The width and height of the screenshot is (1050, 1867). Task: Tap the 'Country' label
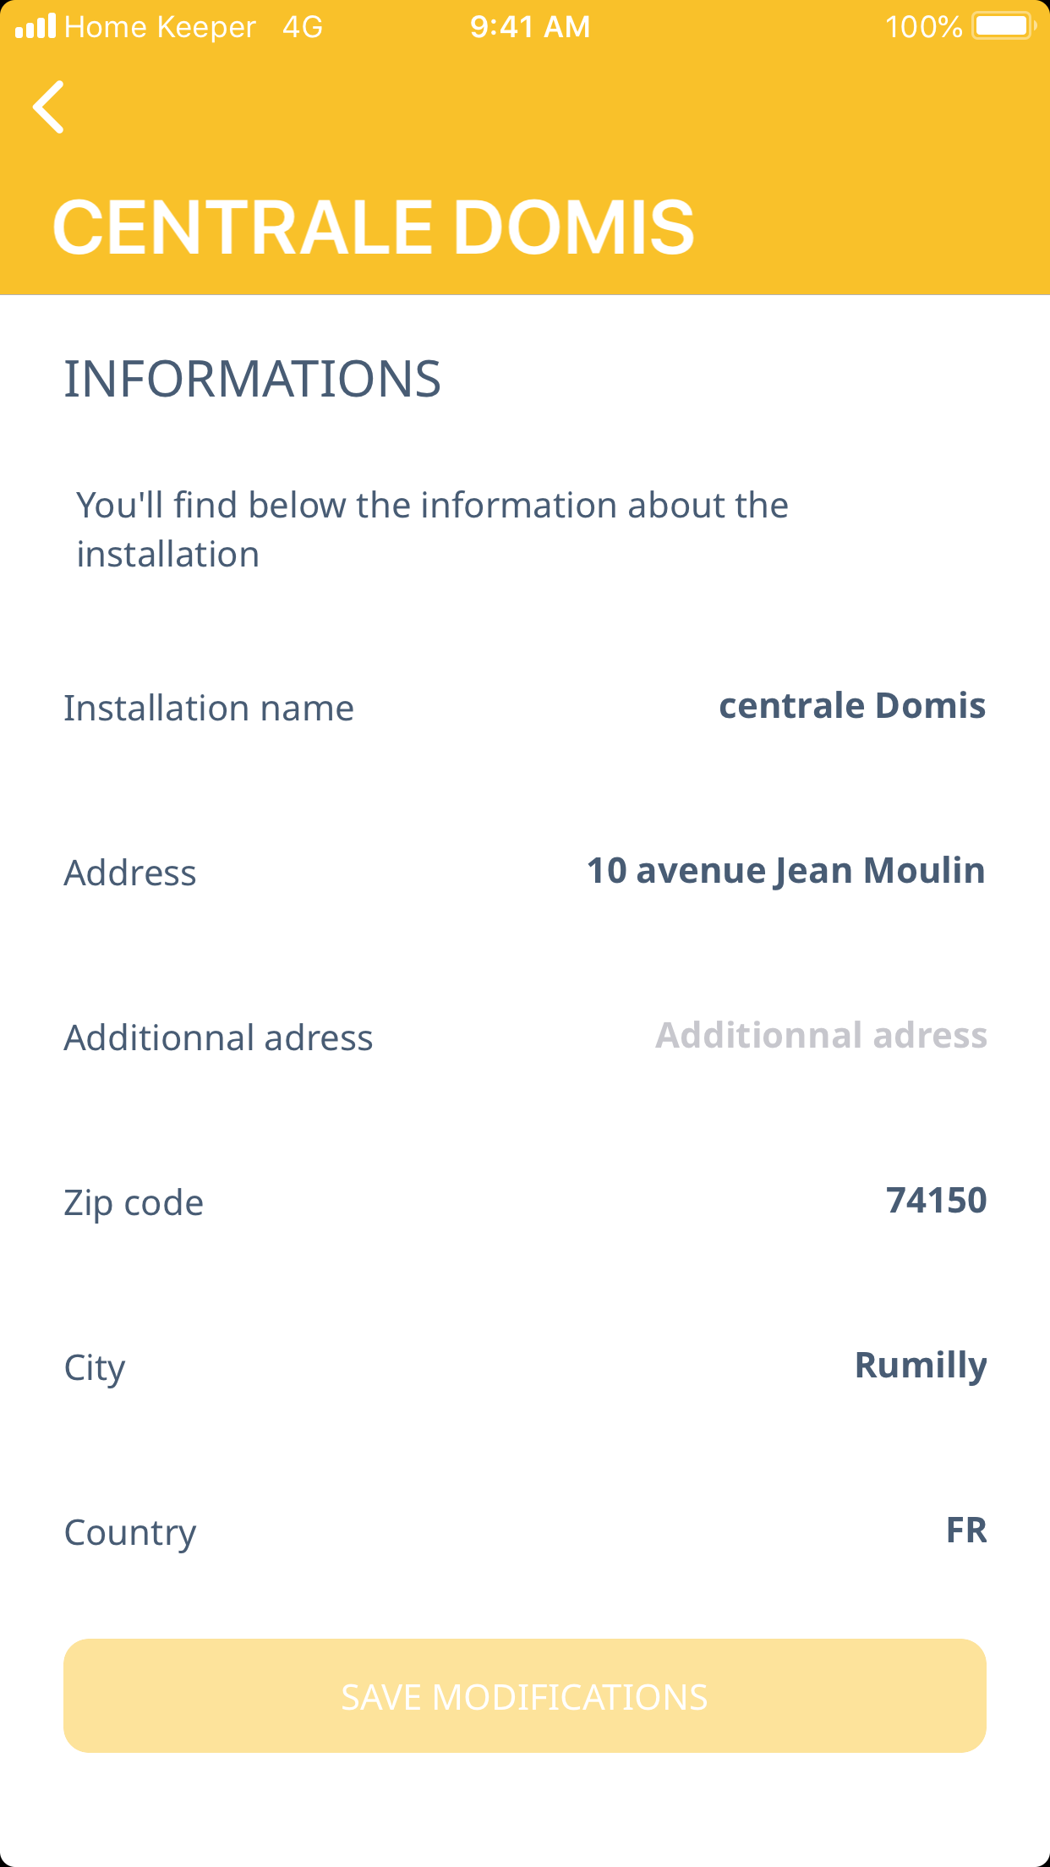pos(130,1533)
